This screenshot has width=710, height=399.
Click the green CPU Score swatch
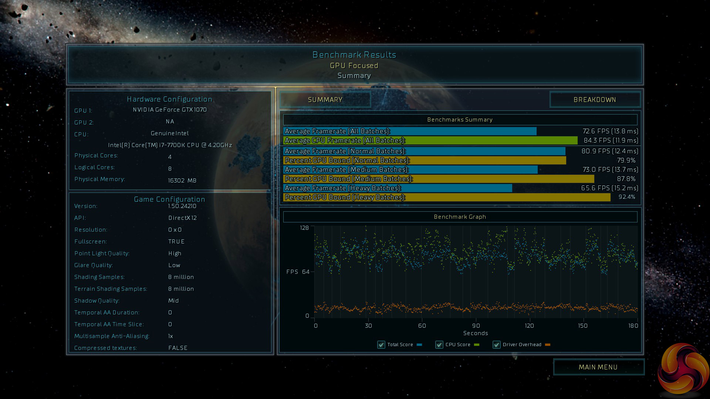[x=477, y=345]
